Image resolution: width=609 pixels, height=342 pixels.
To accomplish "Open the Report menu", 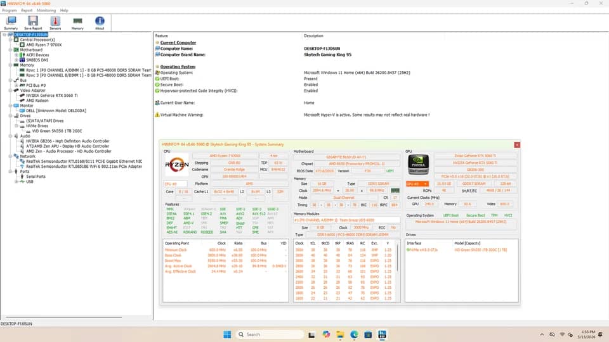I will point(27,11).
